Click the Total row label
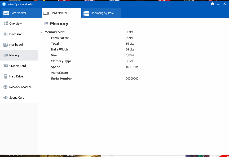 tap(55, 44)
